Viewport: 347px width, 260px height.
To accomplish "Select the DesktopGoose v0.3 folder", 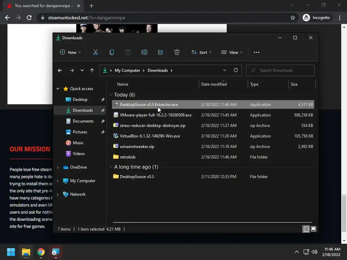I will 213,177.
